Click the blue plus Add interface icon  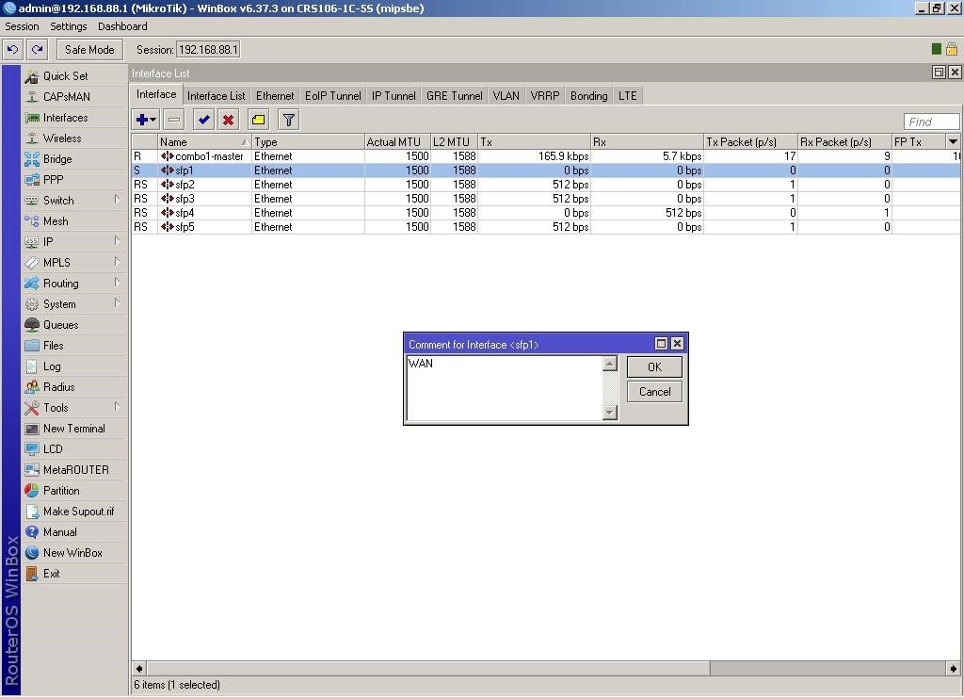(142, 120)
